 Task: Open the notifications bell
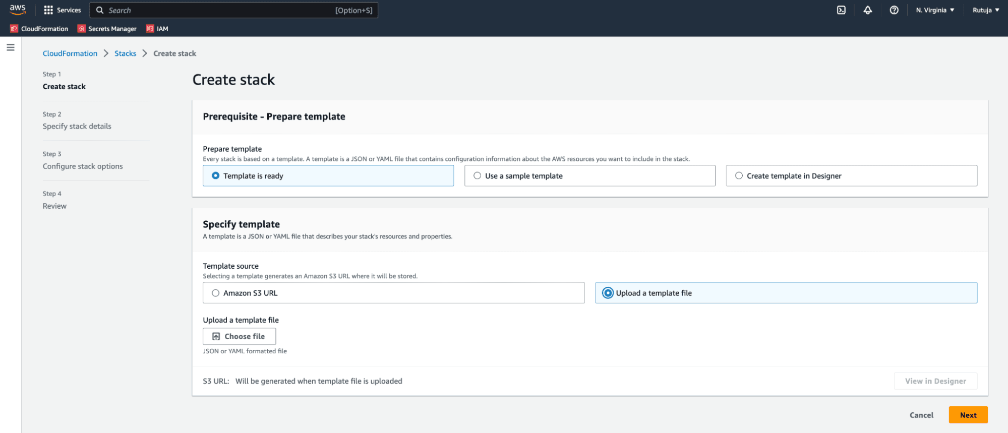click(867, 10)
